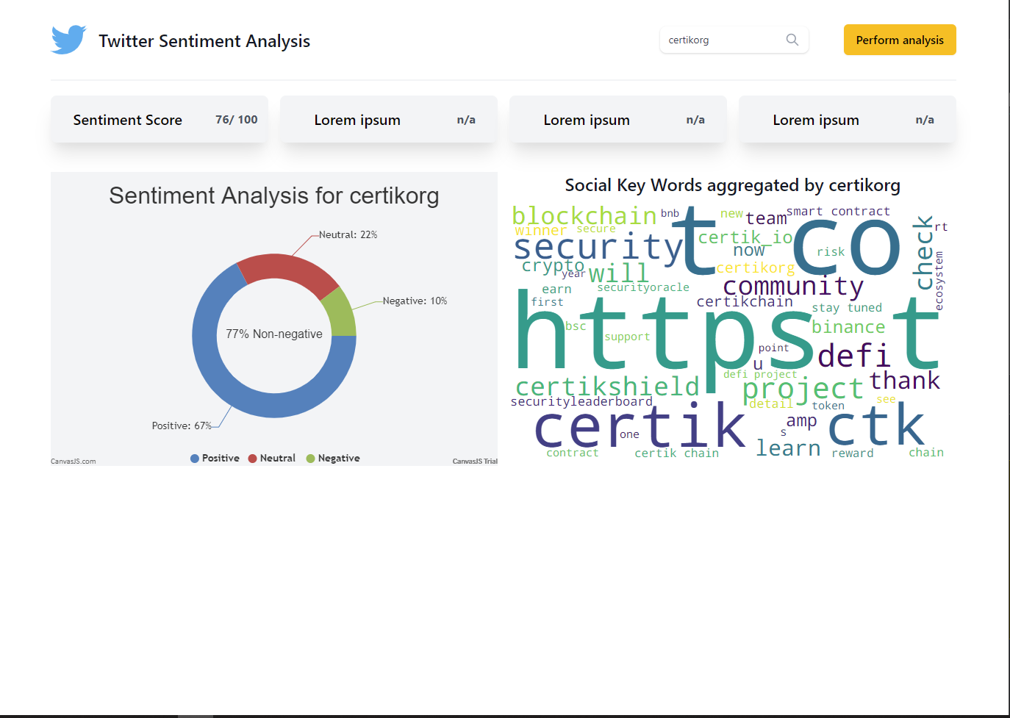The image size is (1010, 718).
Task: Click the word risk in word cloud
Action: point(831,252)
